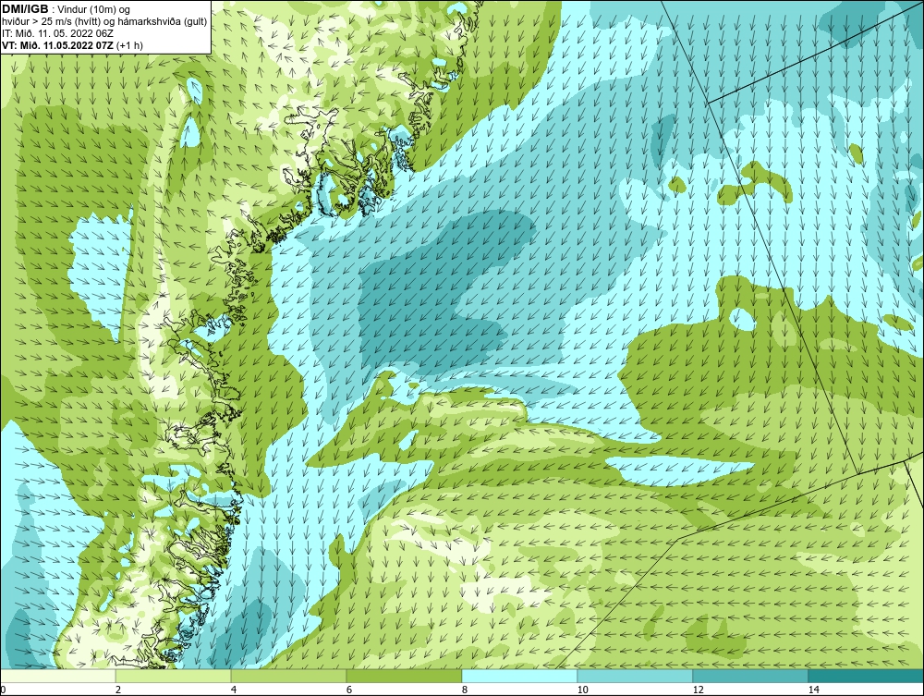Click the 6–8 m/s olive green color band
924x696 pixels.
click(x=405, y=676)
